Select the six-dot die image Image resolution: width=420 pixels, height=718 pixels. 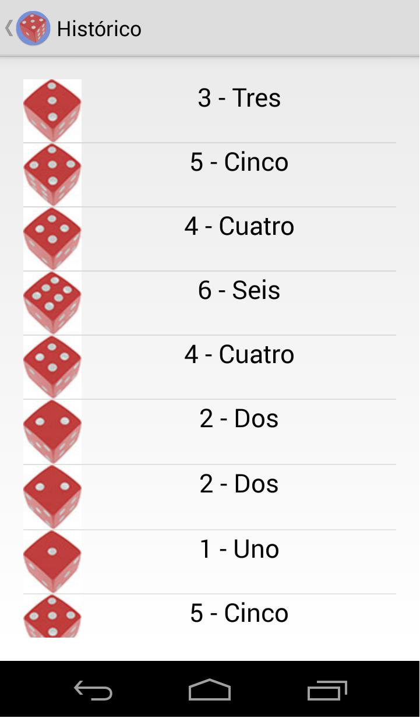coord(52,303)
